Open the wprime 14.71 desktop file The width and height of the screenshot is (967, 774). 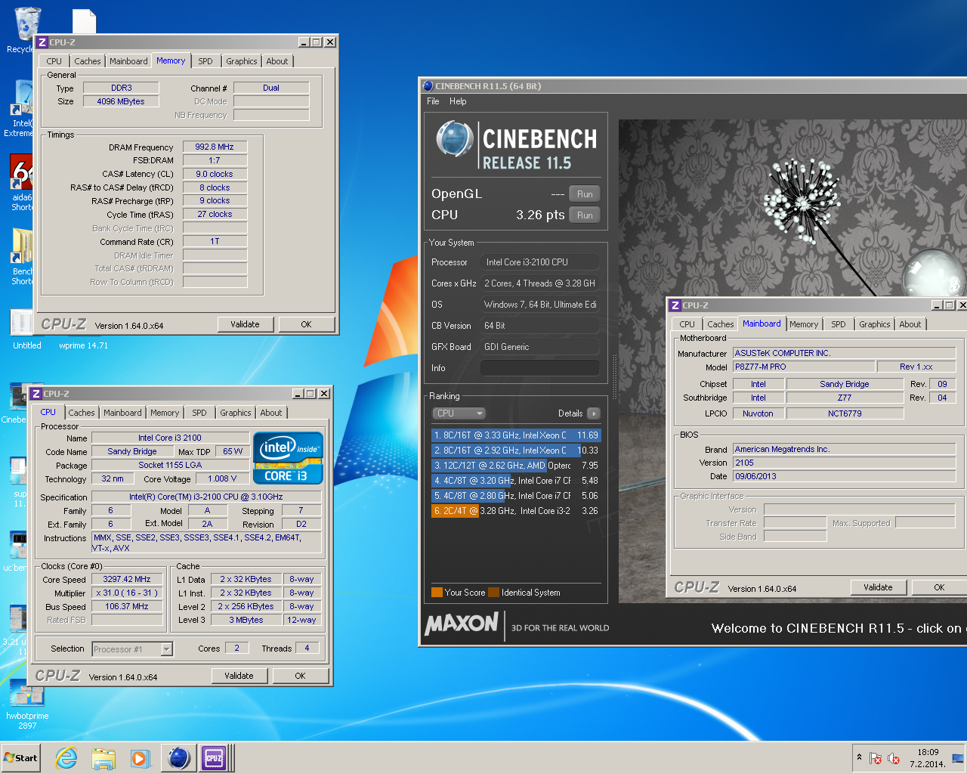click(83, 345)
